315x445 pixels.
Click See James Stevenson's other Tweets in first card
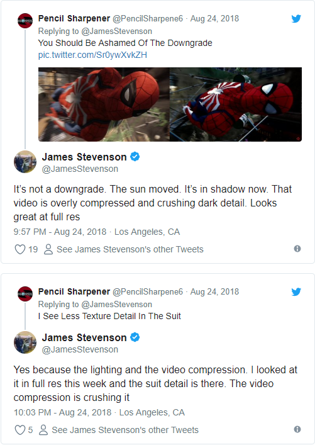[x=130, y=249]
